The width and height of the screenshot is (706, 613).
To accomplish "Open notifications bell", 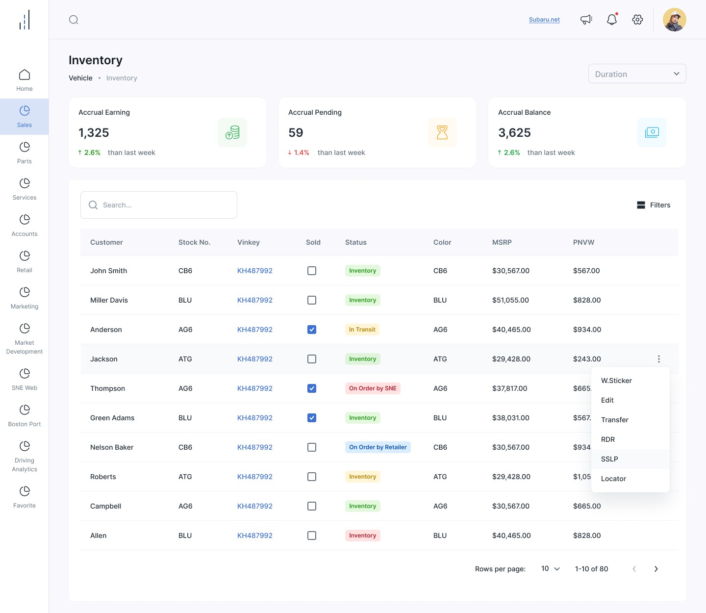I will coord(612,20).
